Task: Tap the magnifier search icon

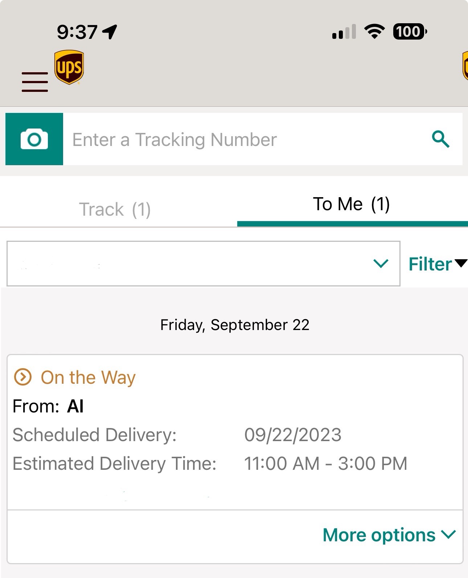Action: coord(440,139)
